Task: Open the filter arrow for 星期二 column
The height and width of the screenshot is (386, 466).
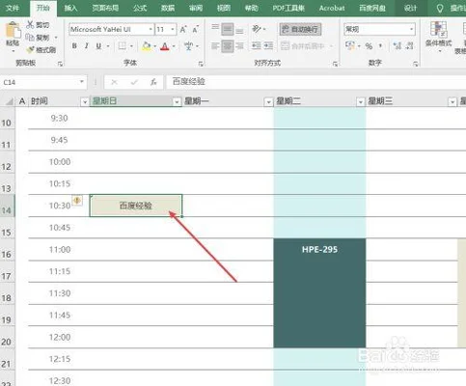Action: [x=361, y=102]
